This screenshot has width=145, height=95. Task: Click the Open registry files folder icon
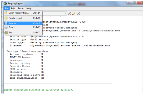(6, 13)
